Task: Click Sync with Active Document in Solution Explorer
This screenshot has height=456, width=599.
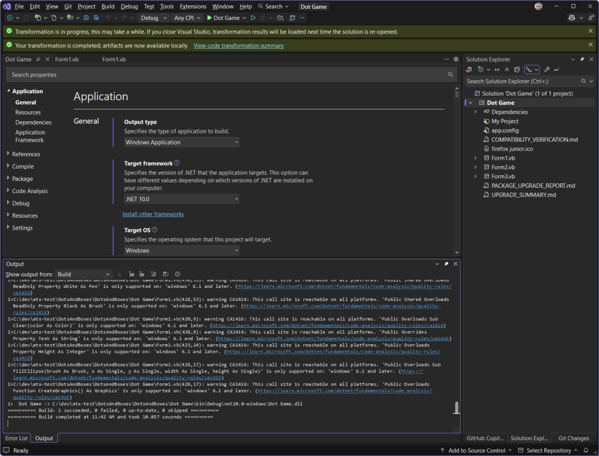Action: (497, 70)
